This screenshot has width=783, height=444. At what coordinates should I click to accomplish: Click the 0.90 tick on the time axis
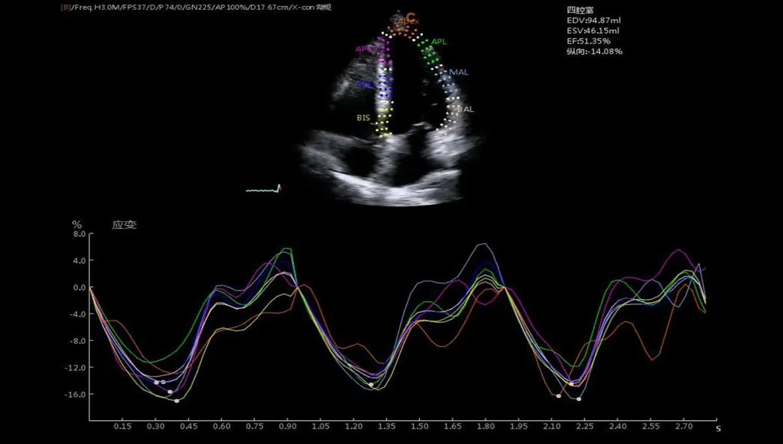tap(287, 426)
